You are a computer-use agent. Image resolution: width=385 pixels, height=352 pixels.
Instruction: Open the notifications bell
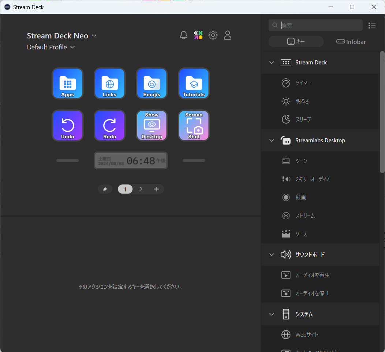pos(184,35)
